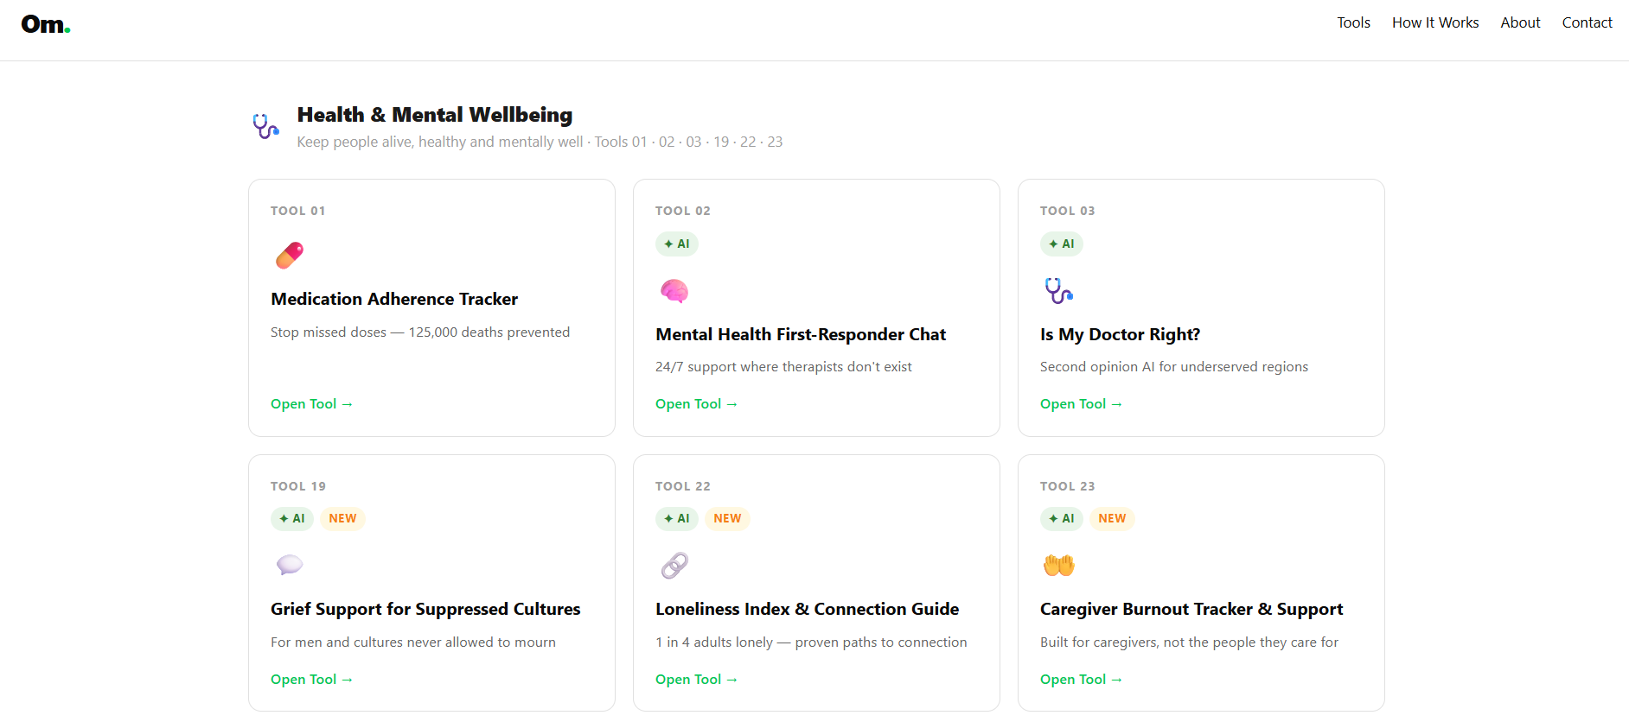Click the stethoscope icon beside Health & Mental Wellbeing heading
1629x728 pixels.
tap(265, 126)
